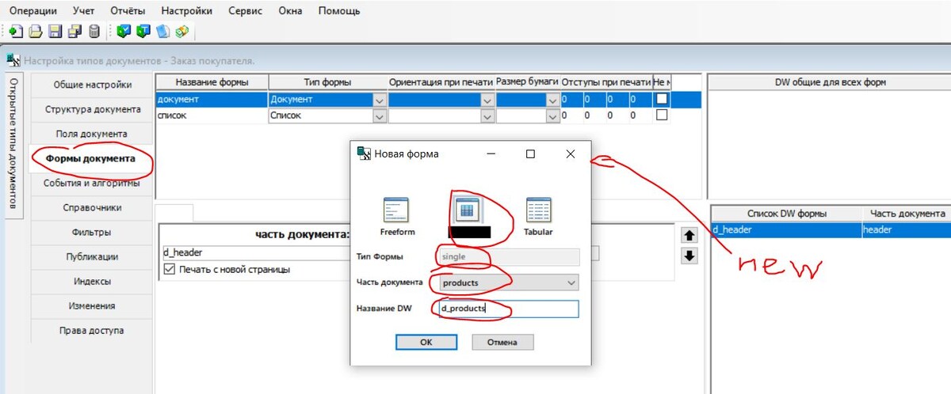Open Тип формы dropdown in список row
The width and height of the screenshot is (951, 394).
(x=380, y=116)
